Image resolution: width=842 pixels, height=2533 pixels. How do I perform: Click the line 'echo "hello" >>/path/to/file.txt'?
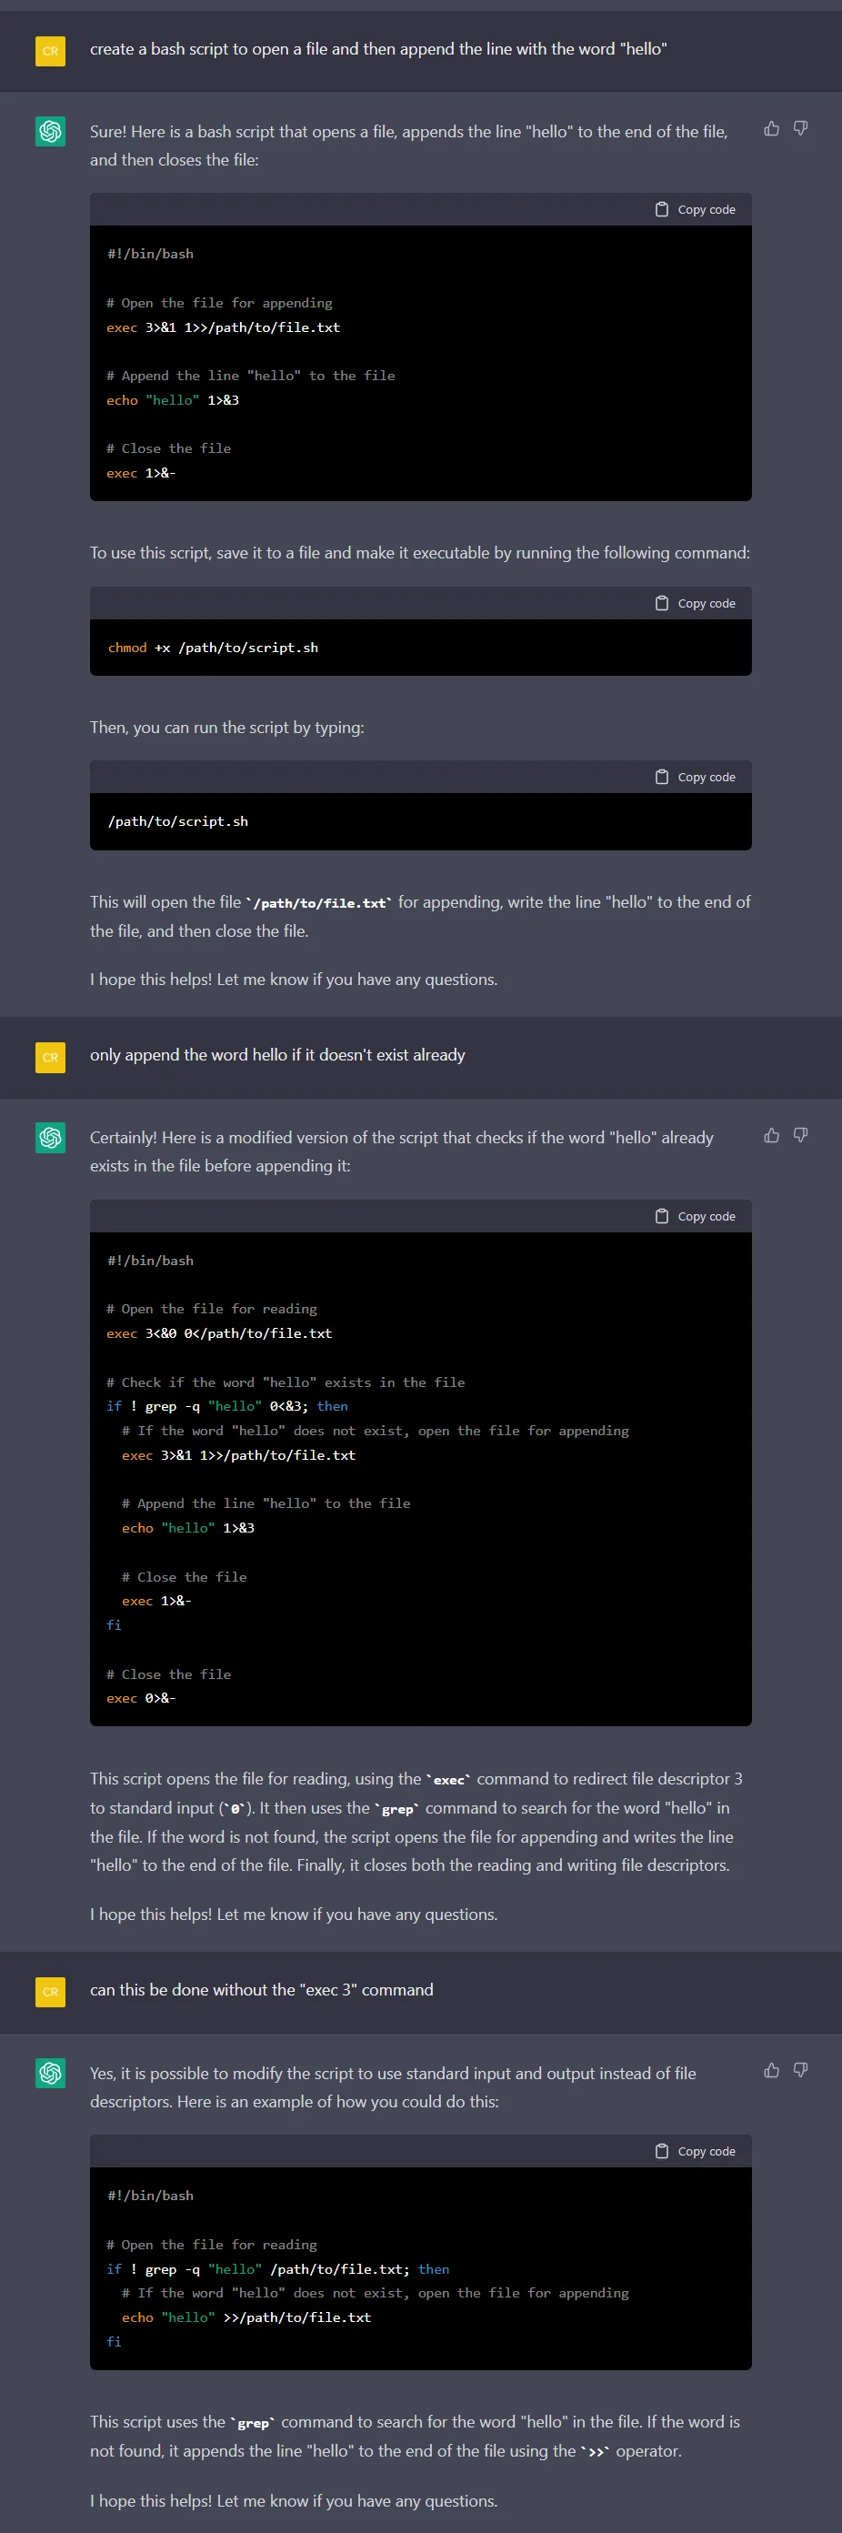[246, 2317]
